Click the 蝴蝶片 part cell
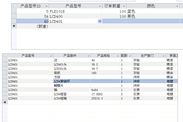183x122 pixels. pyautogui.click(x=72, y=86)
